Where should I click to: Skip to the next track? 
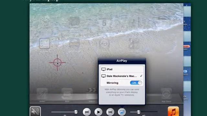[110, 112]
